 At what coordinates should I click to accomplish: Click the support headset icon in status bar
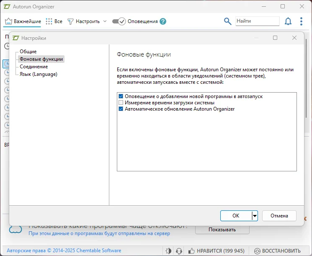[179, 251]
